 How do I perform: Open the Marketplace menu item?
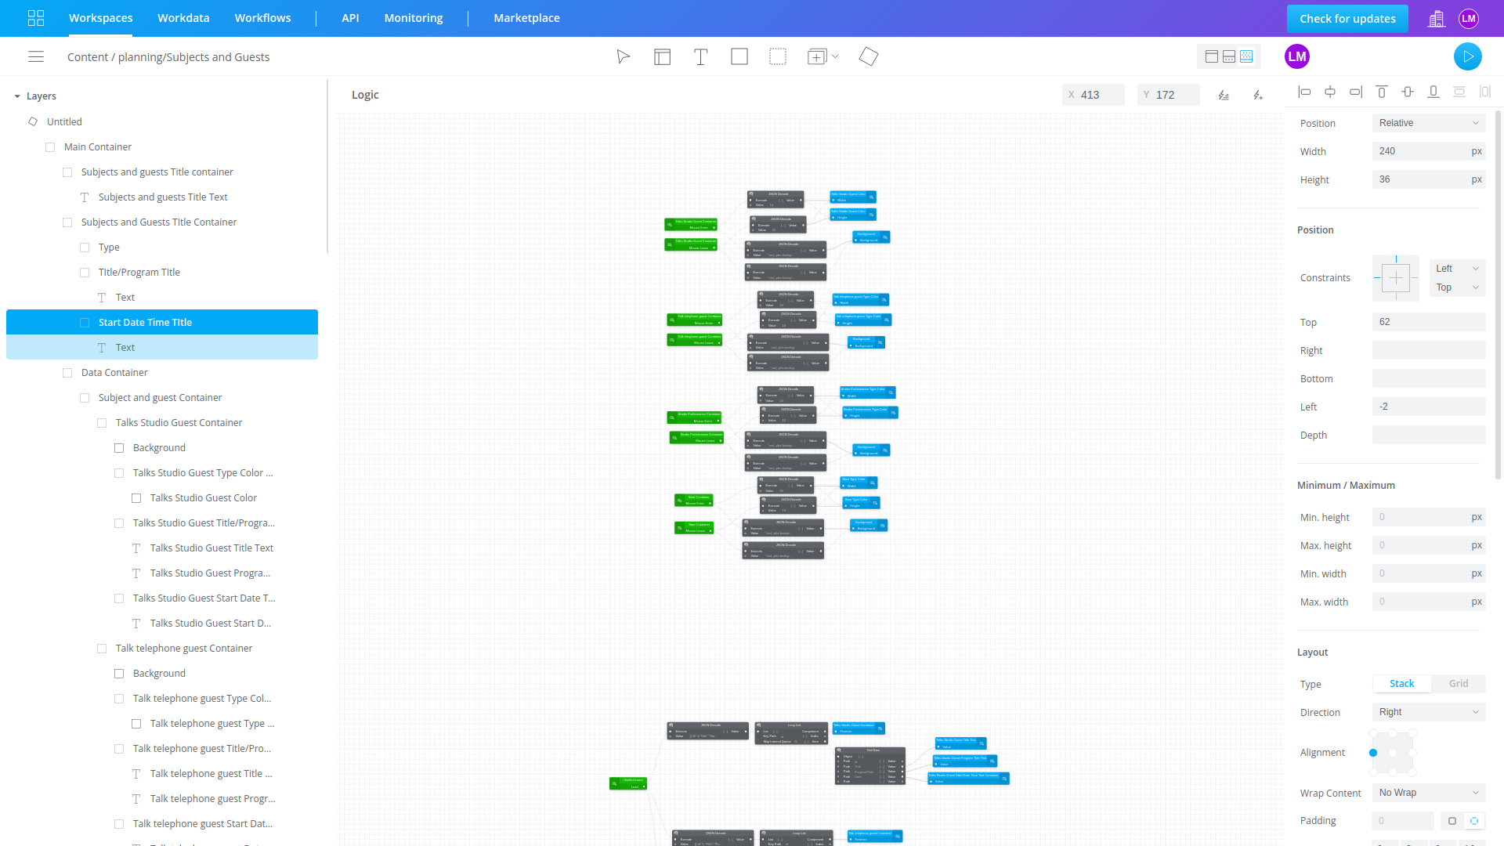[x=526, y=18]
